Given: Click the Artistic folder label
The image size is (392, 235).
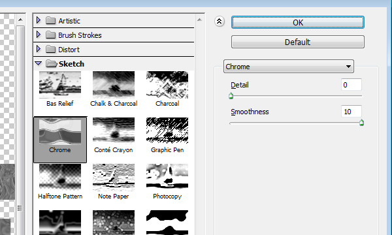Looking at the screenshot, I should click(69, 21).
